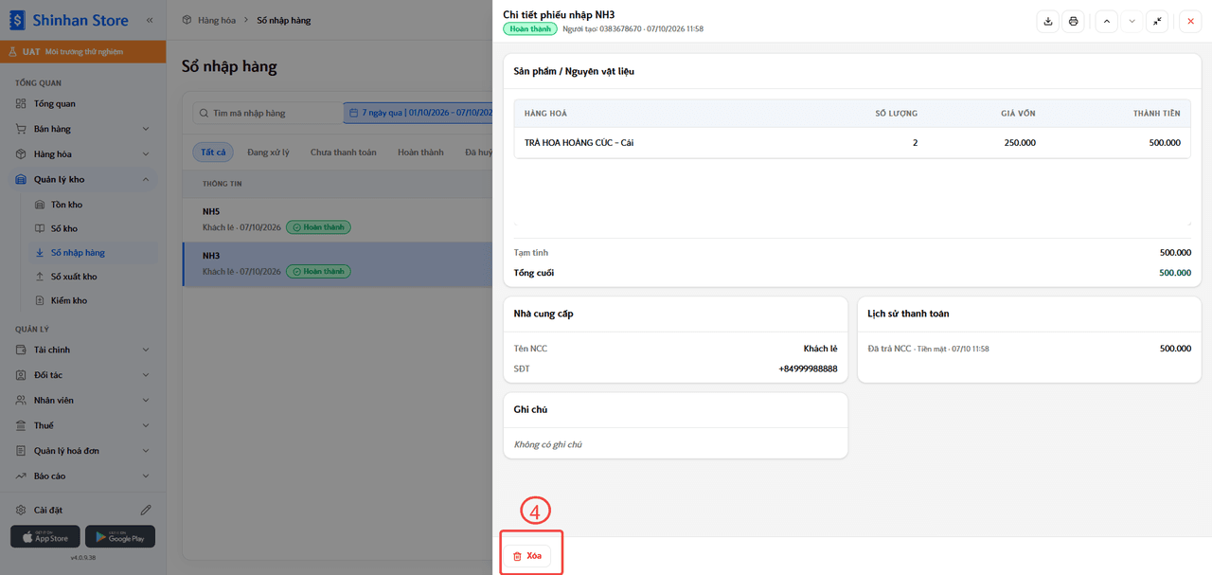Open the NH5 receipt row
1212x575 pixels.
[338, 219]
